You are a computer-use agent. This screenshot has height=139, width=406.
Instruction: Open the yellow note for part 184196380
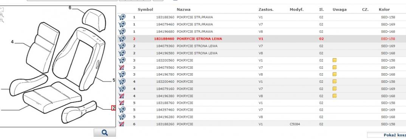click(x=335, y=96)
